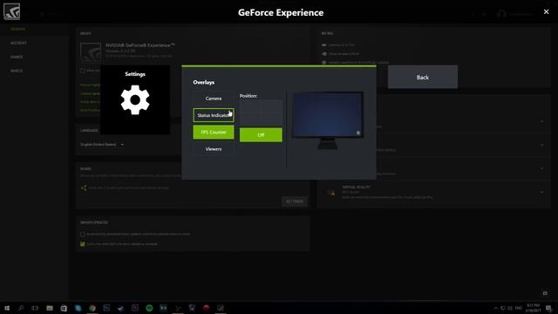Choose the bottom-left Position quadrant
Screen dimensions: 558x314
click(250, 120)
